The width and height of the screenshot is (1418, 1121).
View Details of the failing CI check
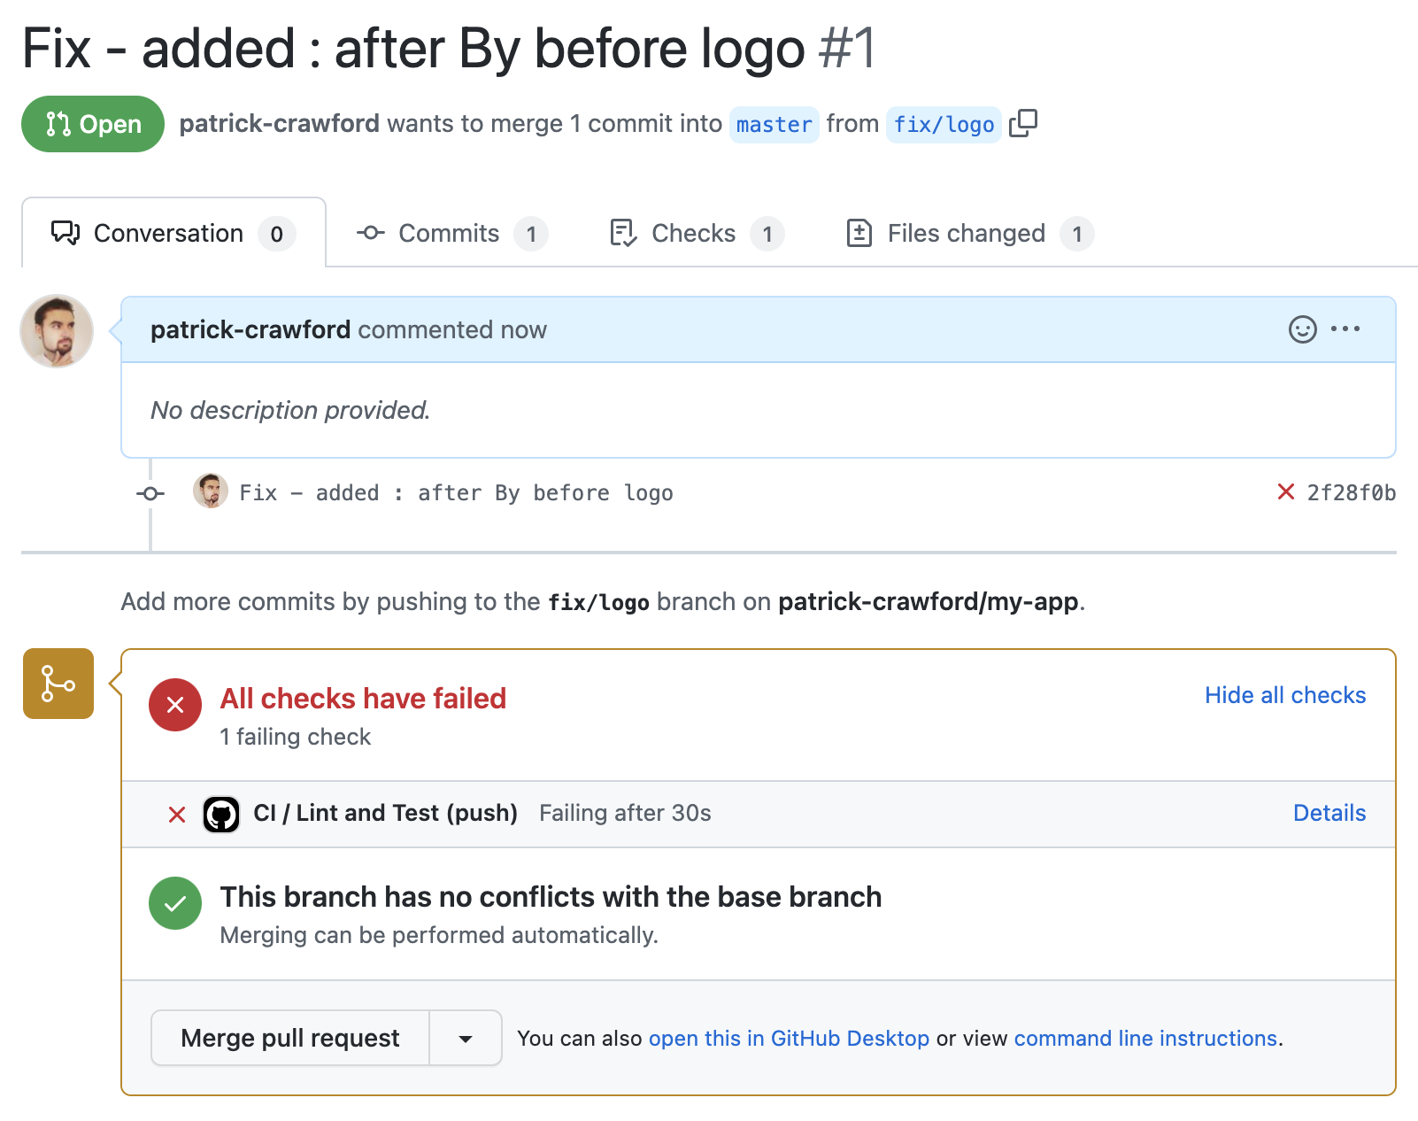click(1329, 813)
